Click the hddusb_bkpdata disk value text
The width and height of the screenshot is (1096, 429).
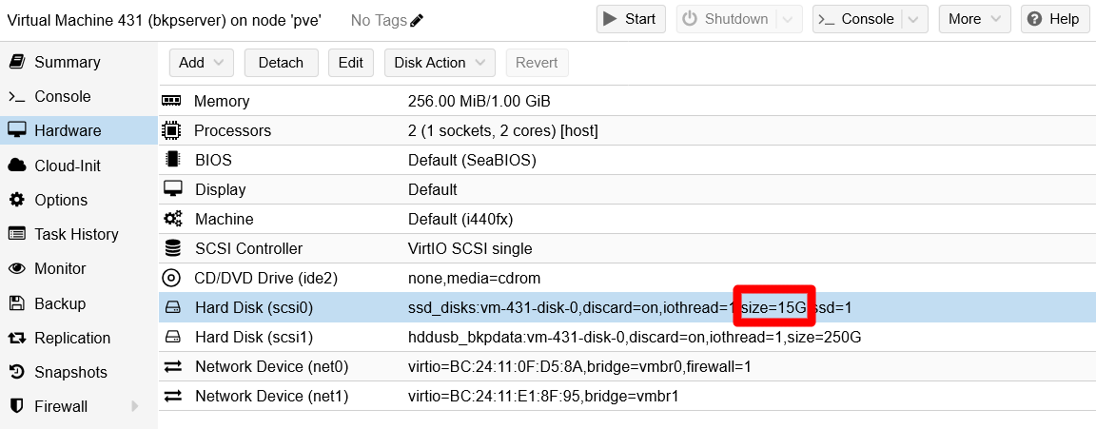click(634, 338)
